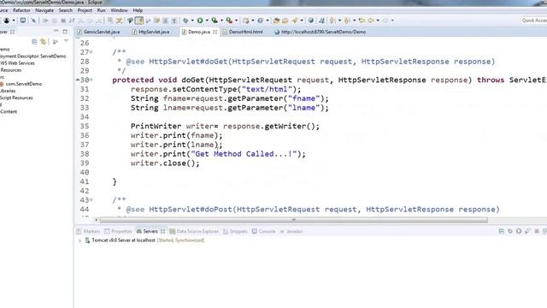Open the Console view tab
Screen dimensions: 547x308
(264, 231)
